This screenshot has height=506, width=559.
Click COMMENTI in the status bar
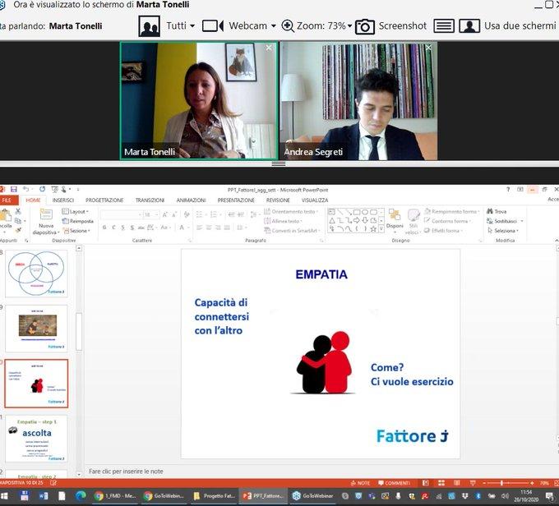[394, 483]
